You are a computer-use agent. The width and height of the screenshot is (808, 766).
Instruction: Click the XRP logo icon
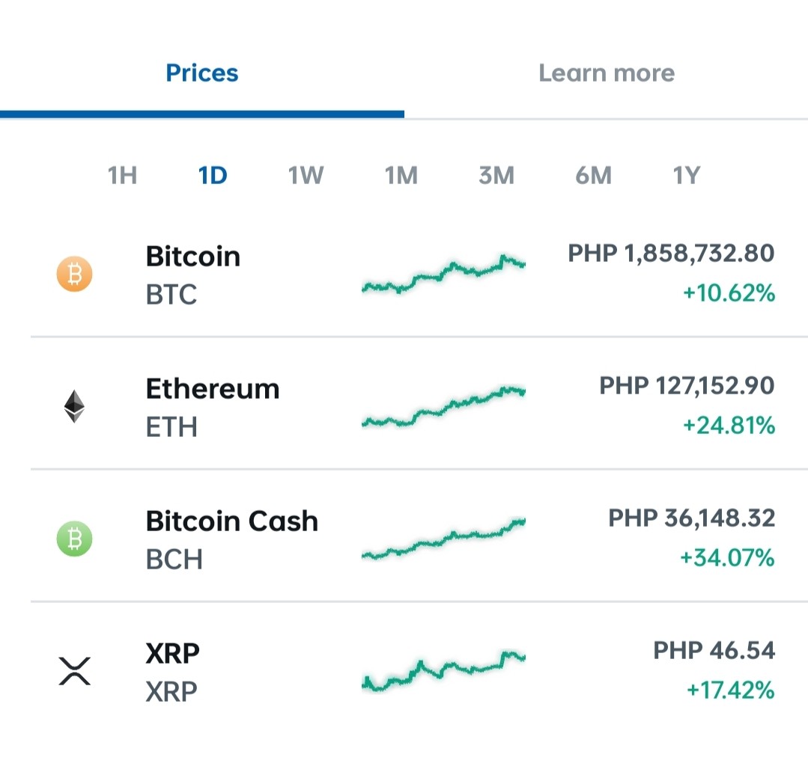(x=75, y=671)
